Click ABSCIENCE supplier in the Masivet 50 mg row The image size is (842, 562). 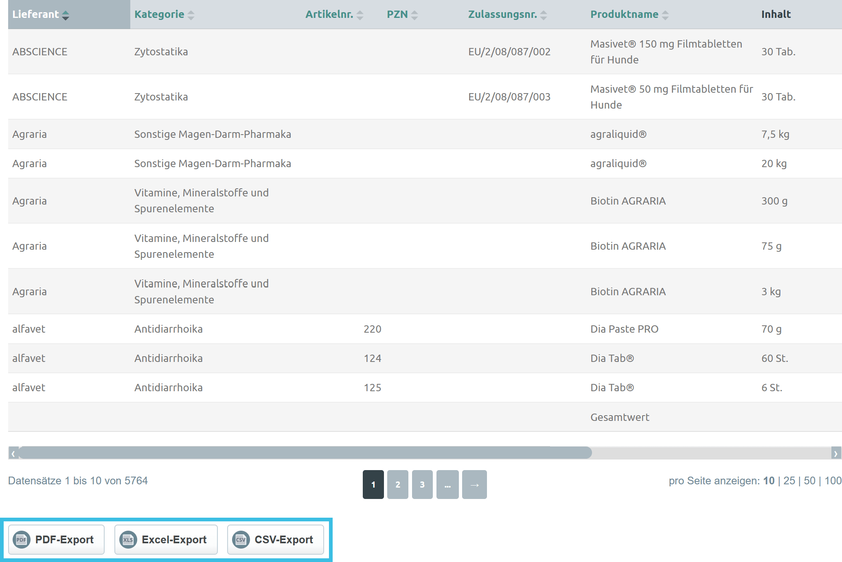click(x=40, y=97)
